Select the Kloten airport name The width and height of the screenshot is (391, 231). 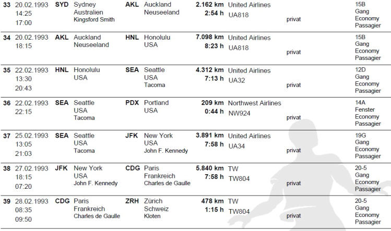click(x=153, y=216)
